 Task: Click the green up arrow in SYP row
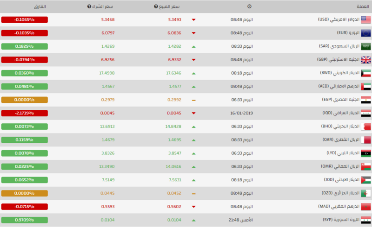(193, 221)
